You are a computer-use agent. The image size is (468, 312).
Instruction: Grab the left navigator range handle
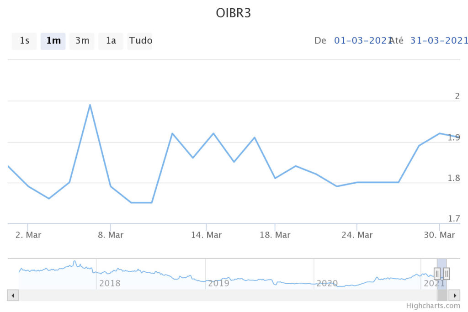[x=437, y=274]
